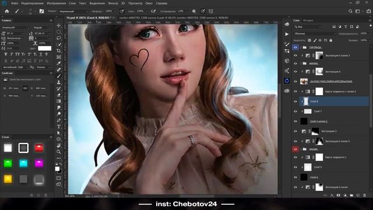This screenshot has height=210, width=373.
Task: Hide the Карта градиента 1 layer
Action: click(295, 157)
